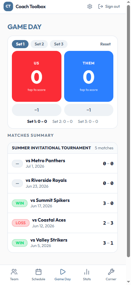
Task: Tap the red US score tile
Action: (x=37, y=76)
